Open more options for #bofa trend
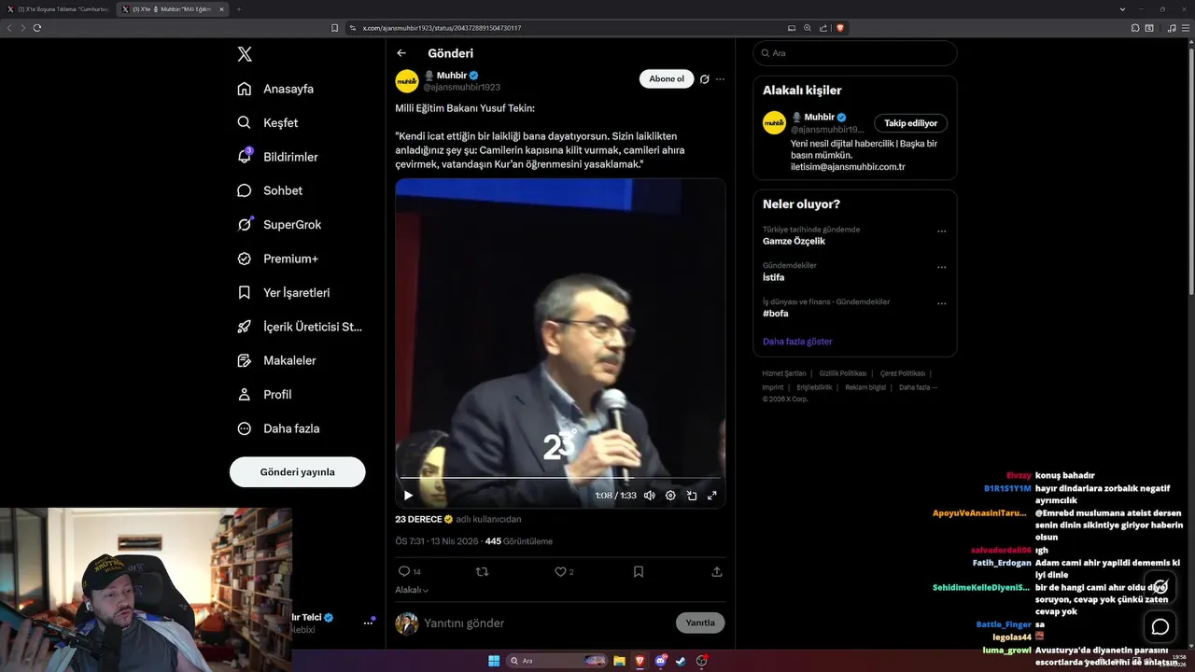This screenshot has width=1195, height=672. [941, 303]
